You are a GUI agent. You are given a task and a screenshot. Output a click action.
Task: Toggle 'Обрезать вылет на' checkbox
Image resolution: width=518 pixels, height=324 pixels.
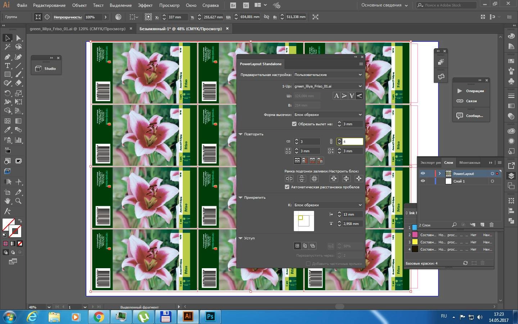pyautogui.click(x=294, y=124)
